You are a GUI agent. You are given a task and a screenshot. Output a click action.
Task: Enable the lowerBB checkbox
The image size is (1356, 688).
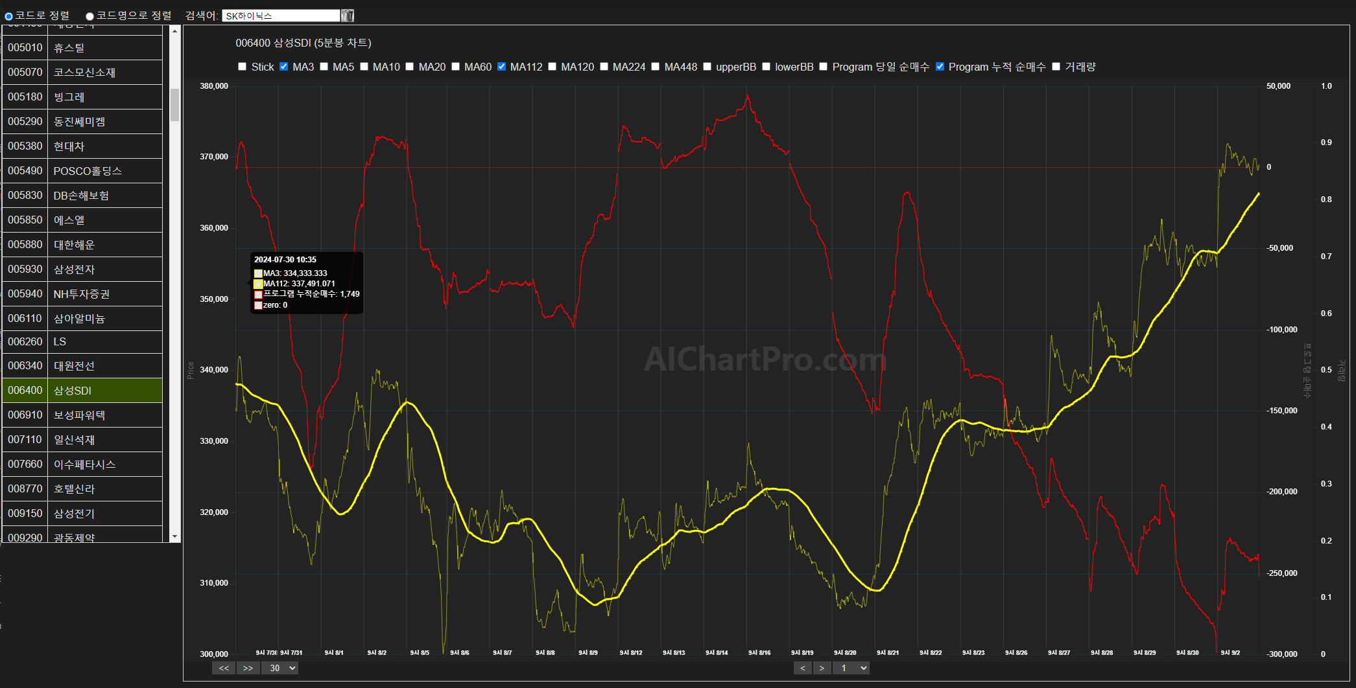pos(766,67)
